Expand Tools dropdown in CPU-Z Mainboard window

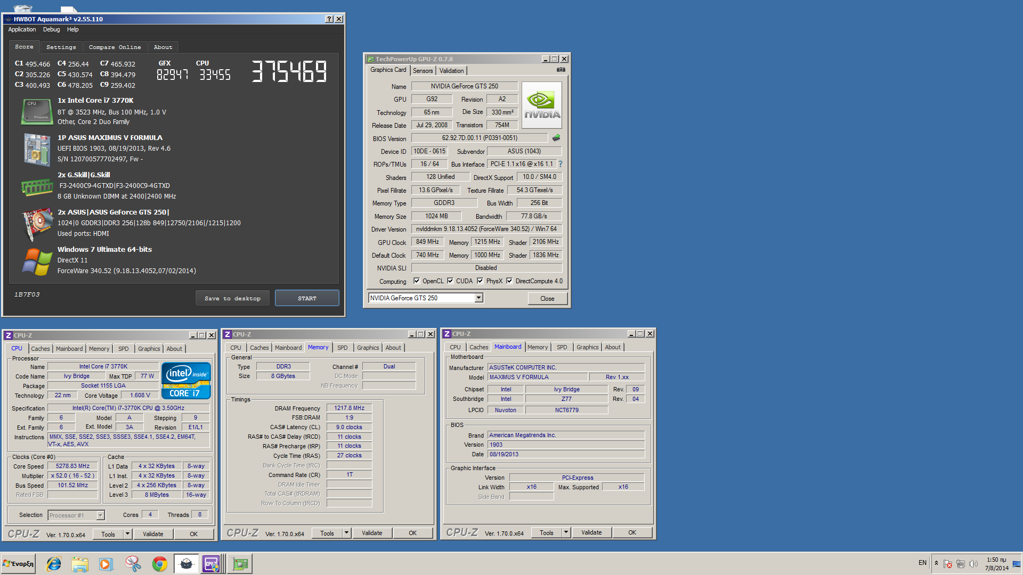[566, 532]
